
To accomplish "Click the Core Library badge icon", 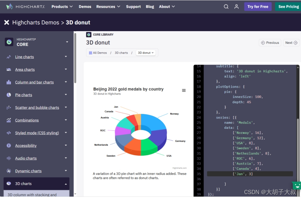I will click(x=89, y=34).
